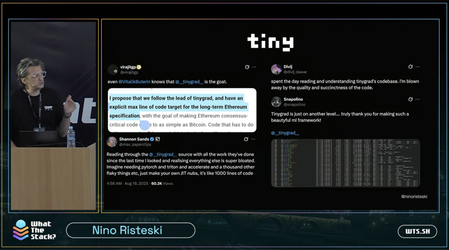Open @__tinygrad__ mention in Shannon Sands' tweet

pyautogui.click(x=163, y=154)
